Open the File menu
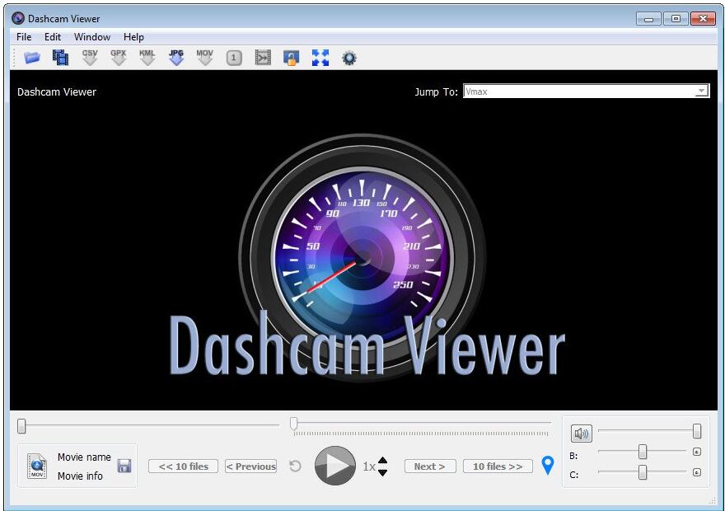 (24, 37)
